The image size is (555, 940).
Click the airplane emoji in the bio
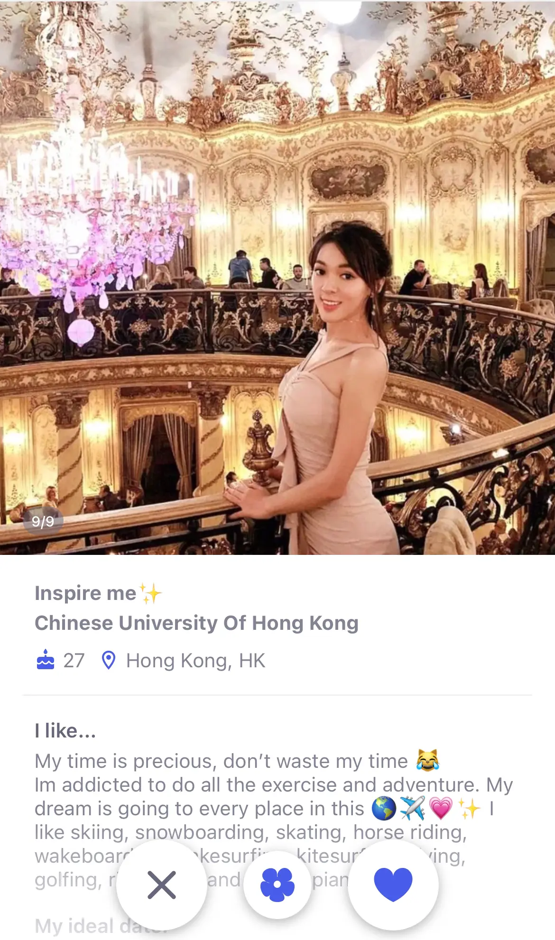412,808
